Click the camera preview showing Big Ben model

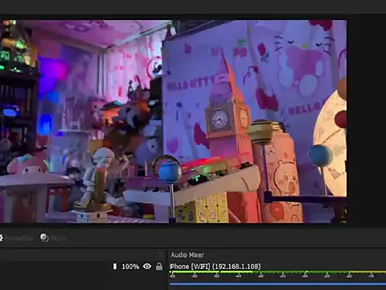click(173, 122)
